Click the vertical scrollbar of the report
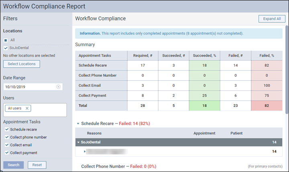This screenshot has width=289, height=172. point(287,70)
